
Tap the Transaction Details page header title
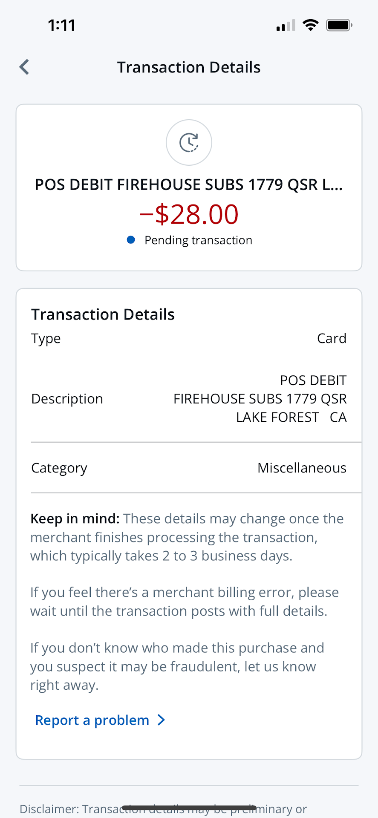coord(189,67)
